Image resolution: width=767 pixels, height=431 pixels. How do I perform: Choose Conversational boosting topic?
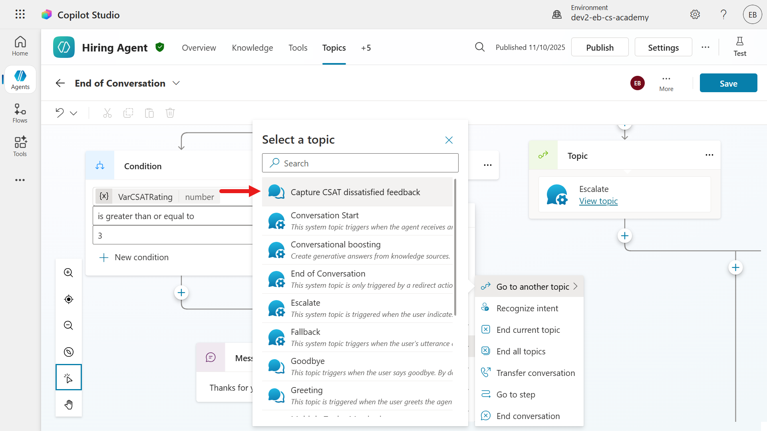[358, 250]
